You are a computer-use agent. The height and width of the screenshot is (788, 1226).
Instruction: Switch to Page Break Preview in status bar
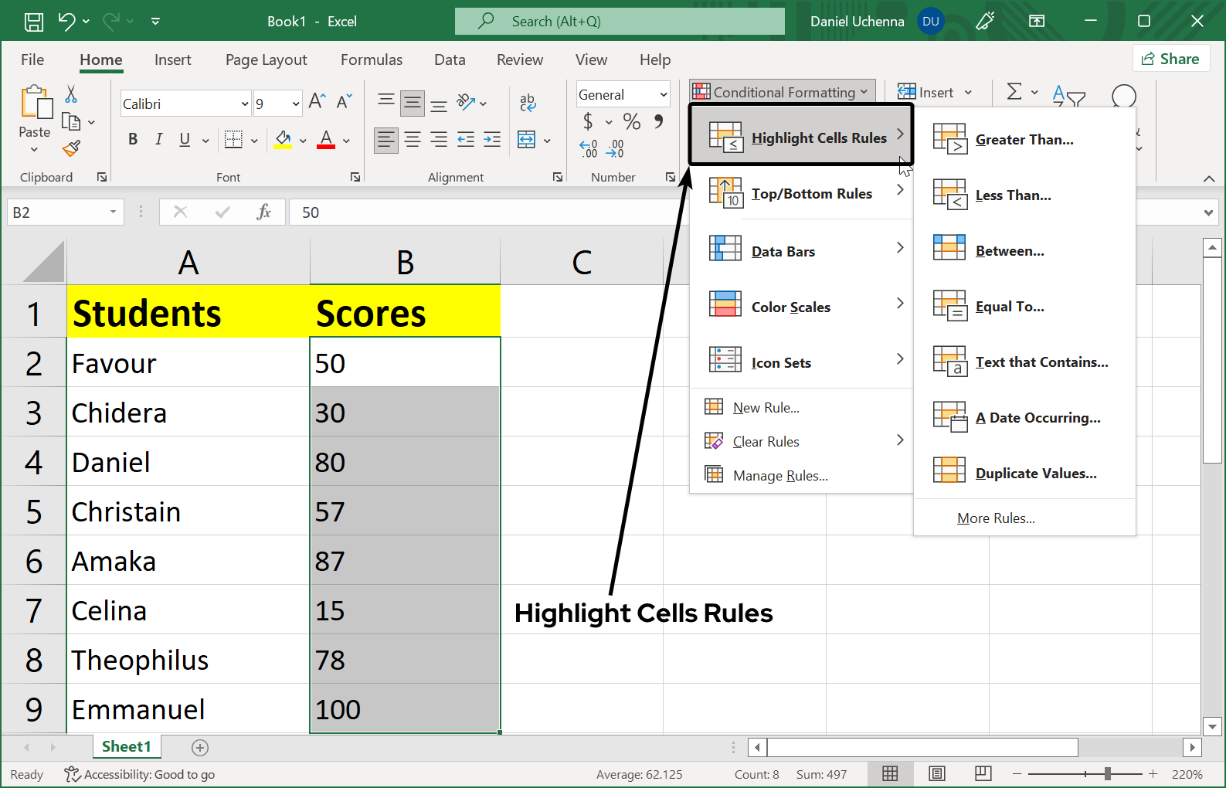click(983, 773)
